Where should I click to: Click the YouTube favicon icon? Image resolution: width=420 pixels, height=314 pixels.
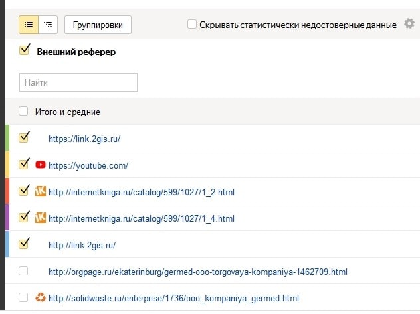(x=41, y=165)
